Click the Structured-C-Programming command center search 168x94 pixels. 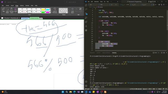[134, 2]
